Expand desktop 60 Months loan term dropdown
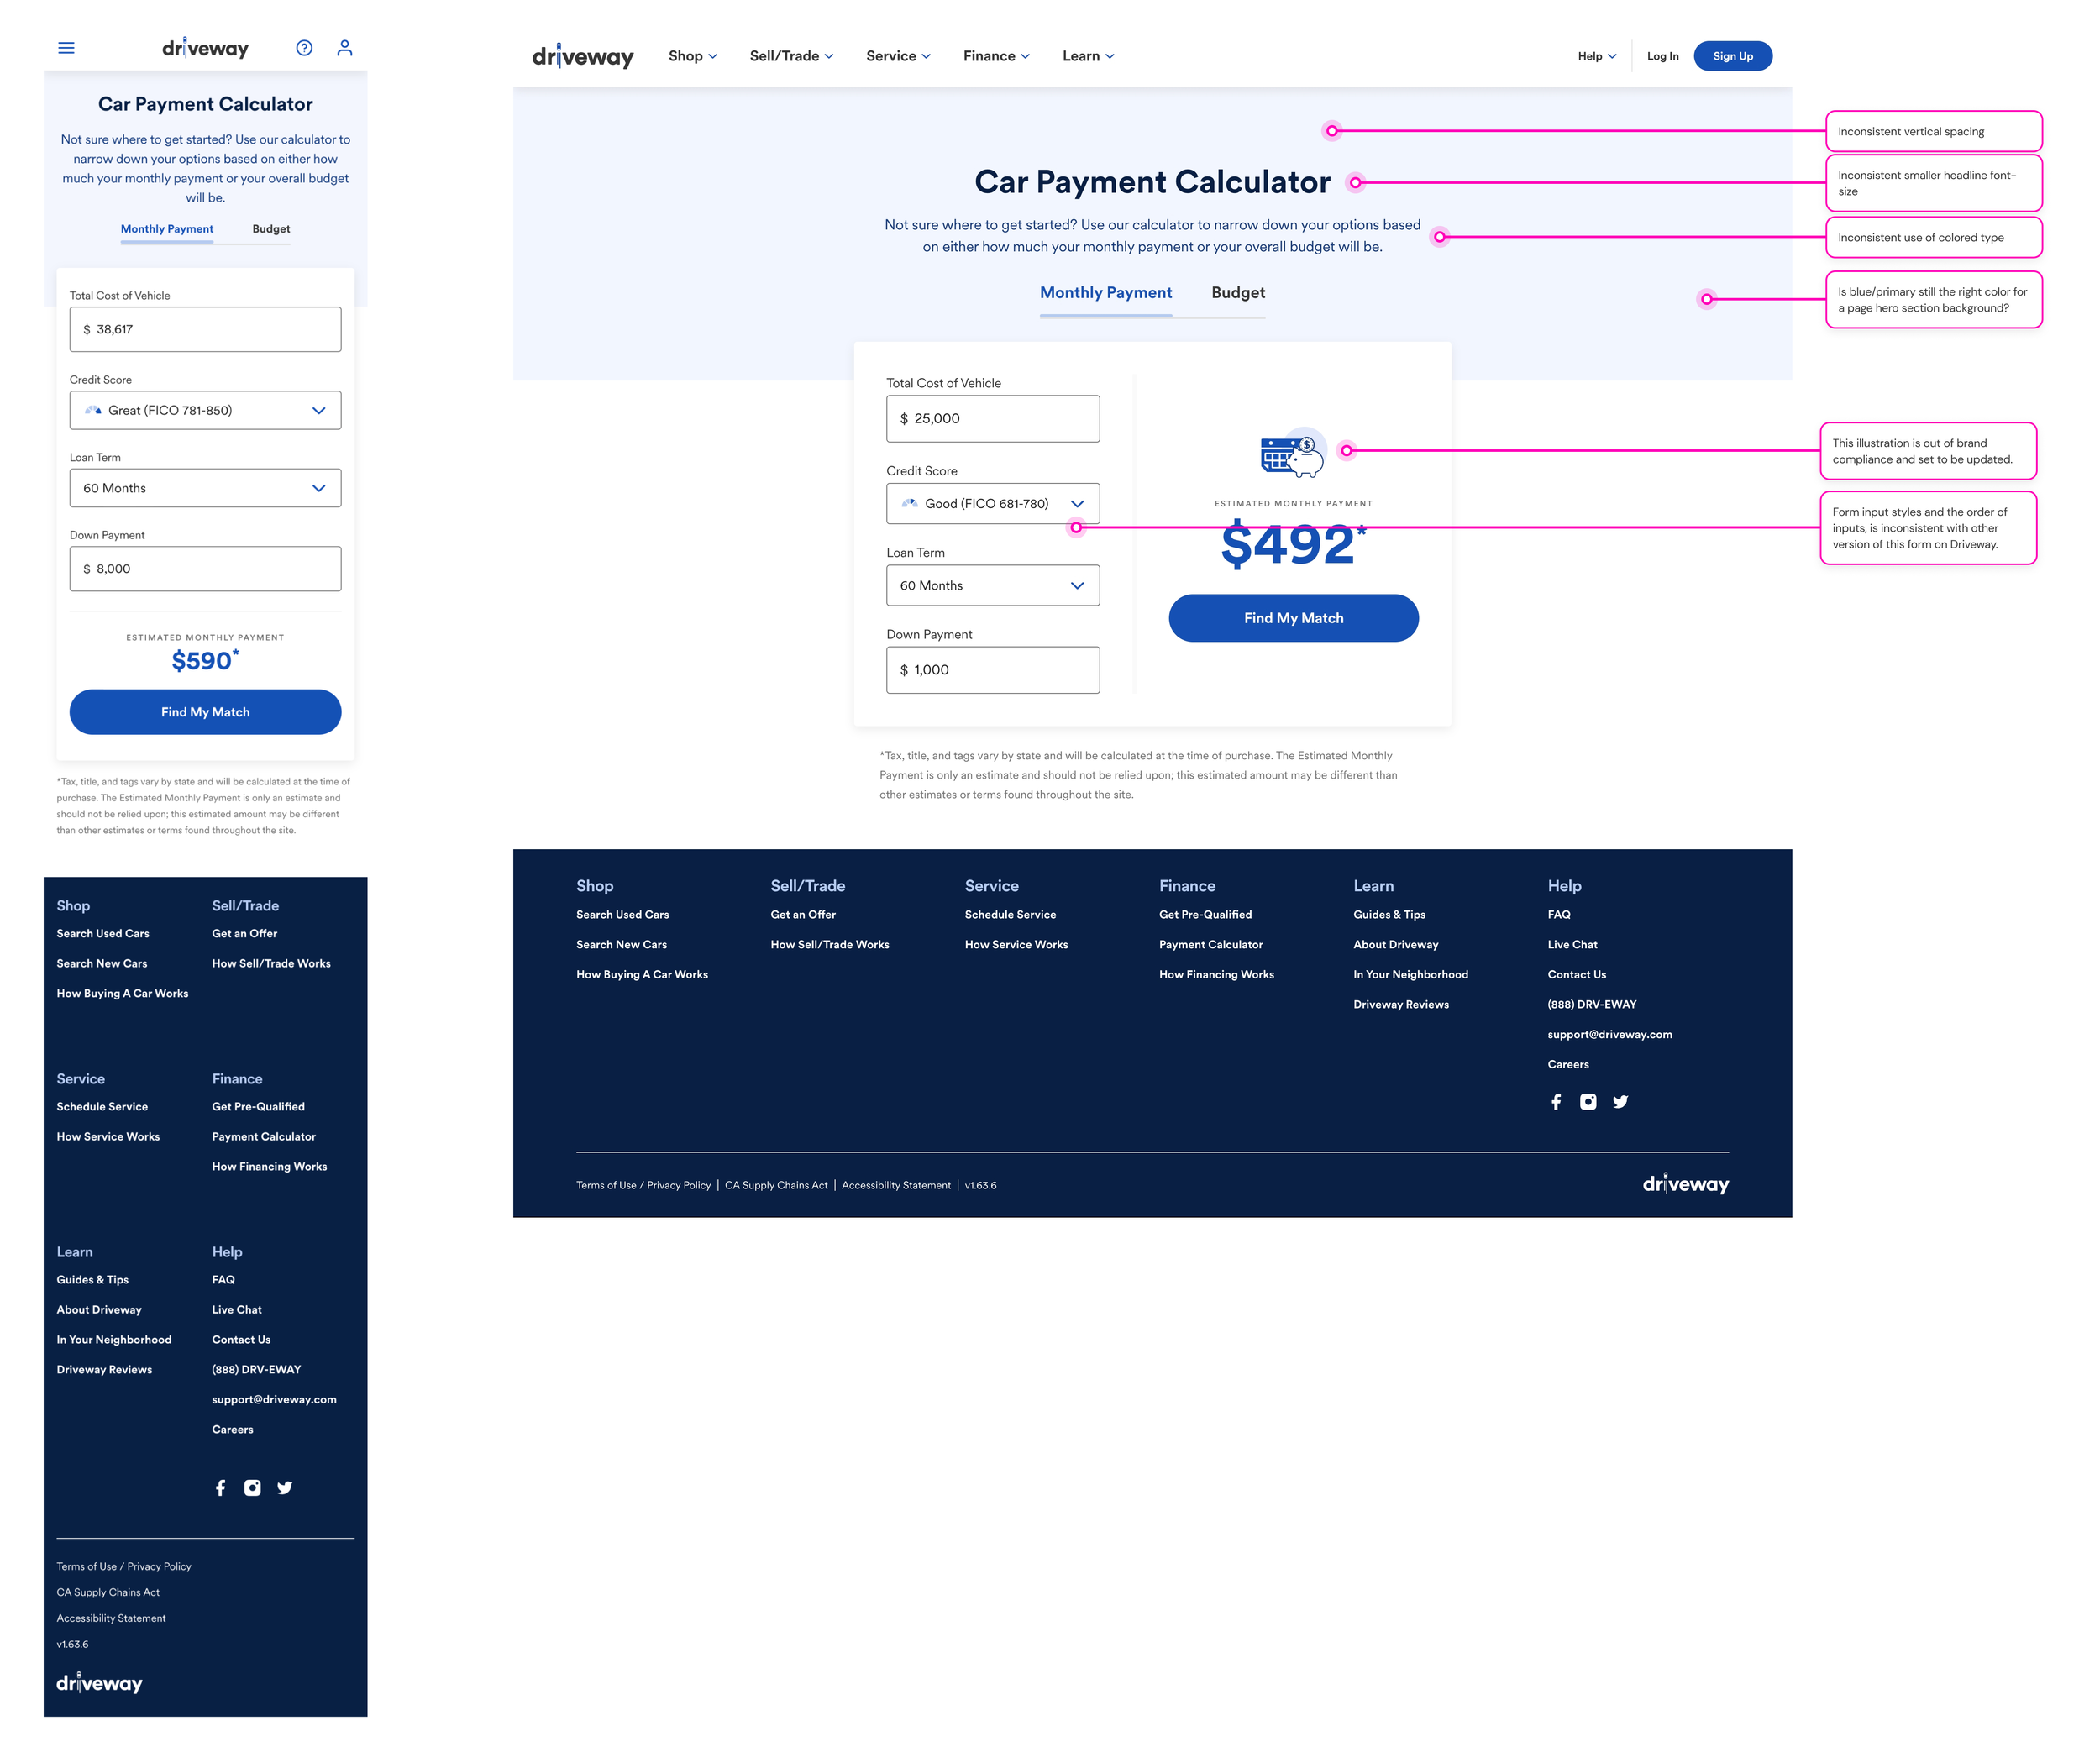2100x1747 pixels. (x=992, y=585)
